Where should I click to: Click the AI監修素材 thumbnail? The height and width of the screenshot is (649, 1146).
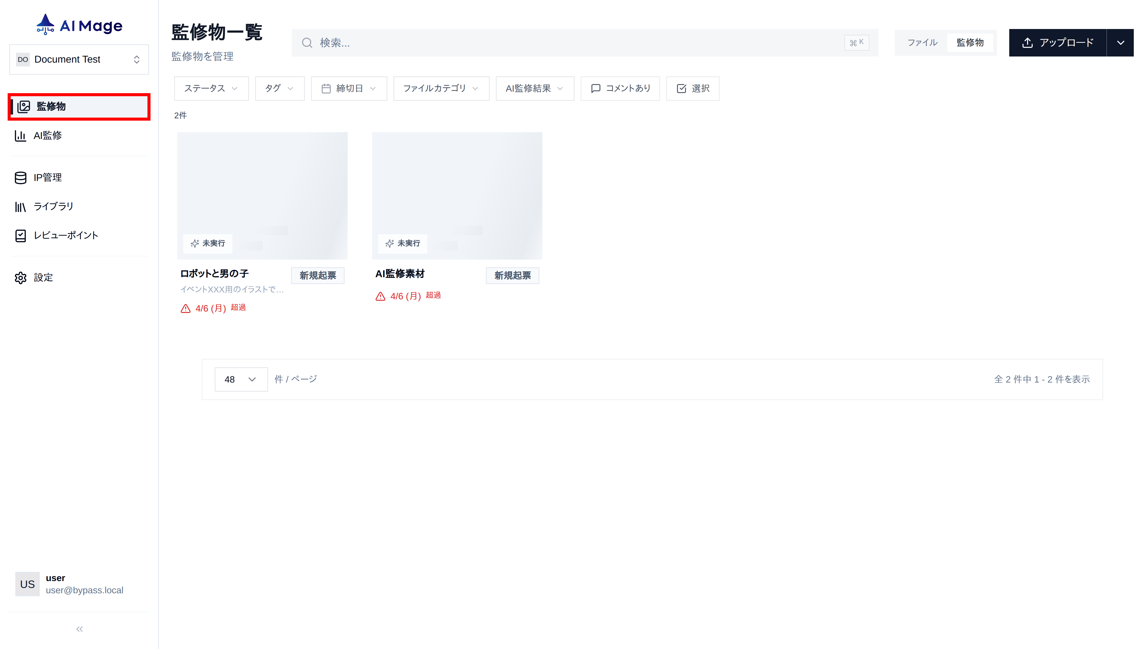[x=457, y=196]
